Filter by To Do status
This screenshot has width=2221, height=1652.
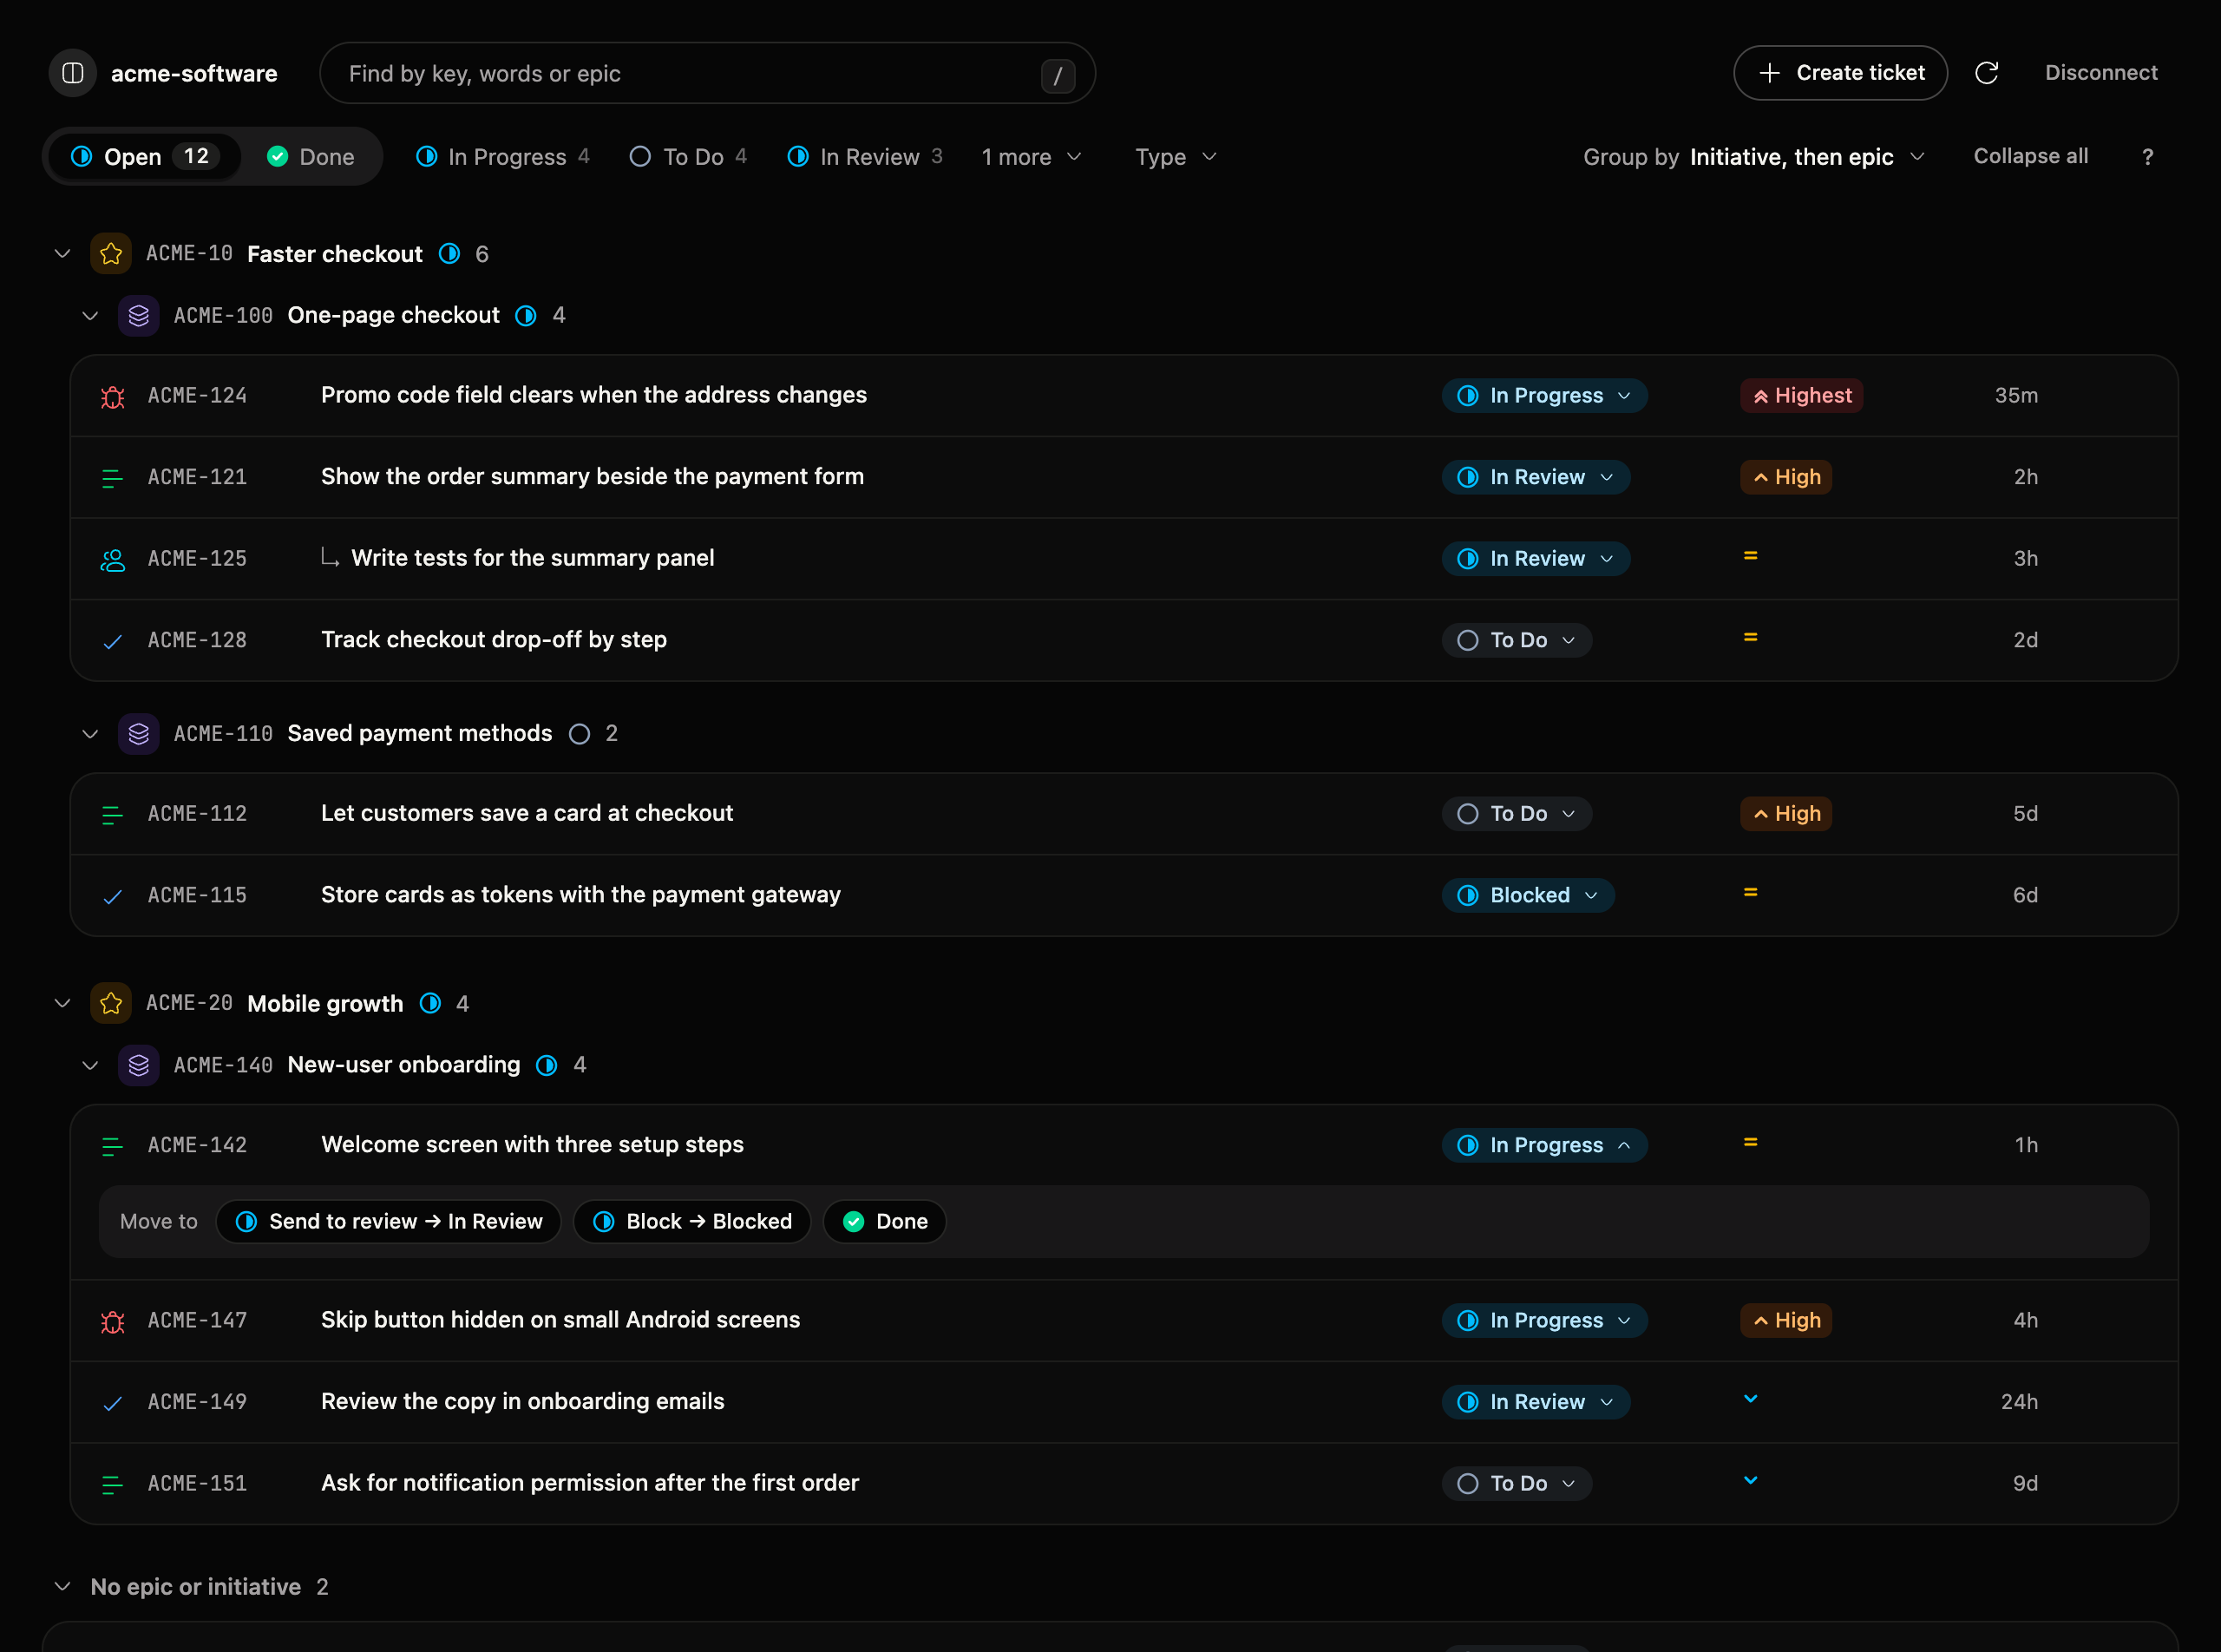click(x=688, y=157)
